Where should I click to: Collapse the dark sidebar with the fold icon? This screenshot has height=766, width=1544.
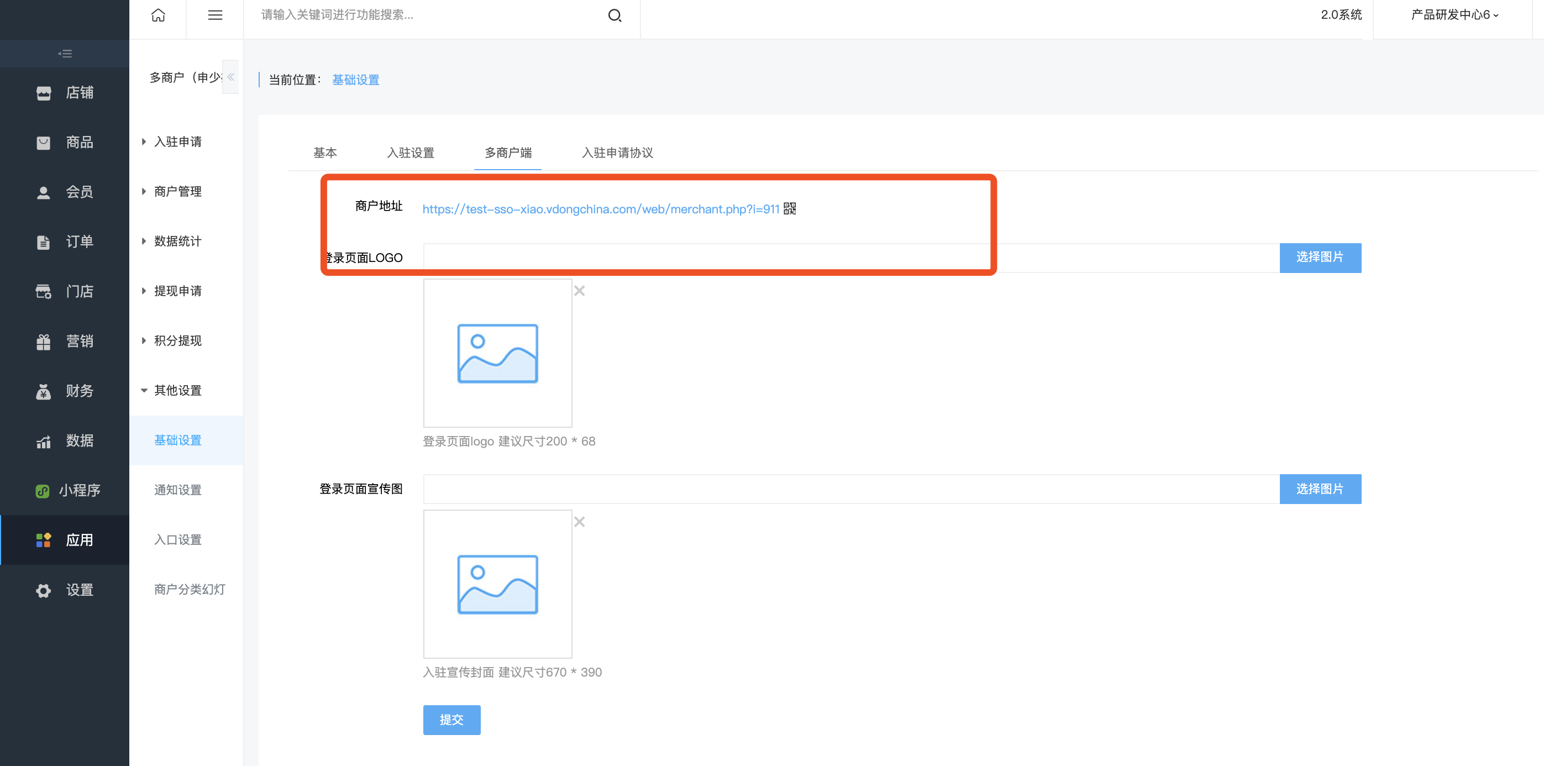point(65,54)
